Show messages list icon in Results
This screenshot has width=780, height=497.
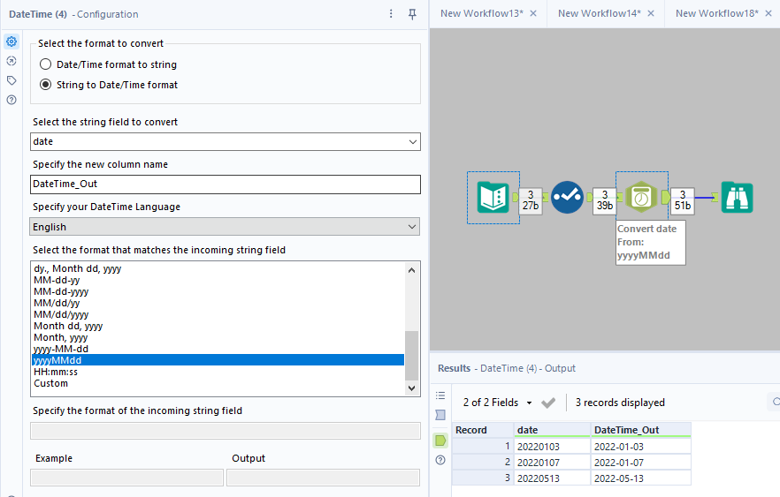440,395
